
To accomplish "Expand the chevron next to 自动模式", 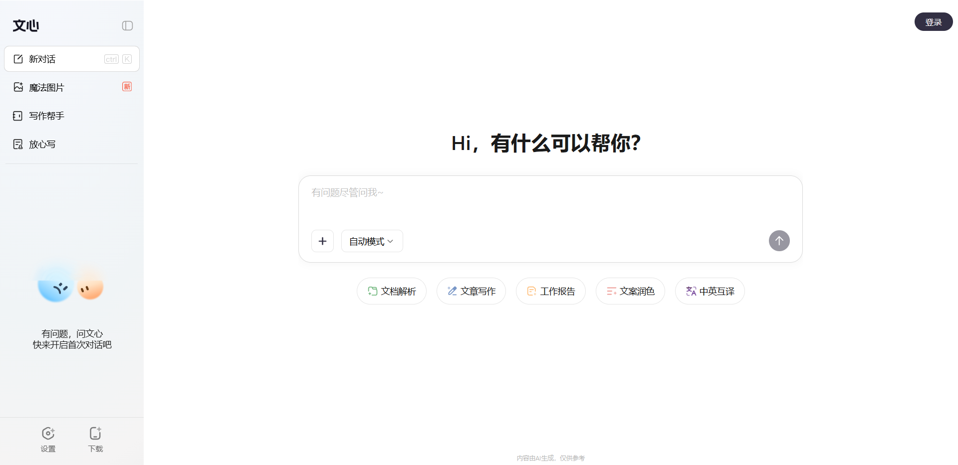I will (x=392, y=241).
